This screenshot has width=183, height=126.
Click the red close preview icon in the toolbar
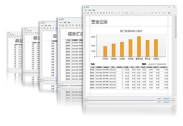tap(169, 13)
